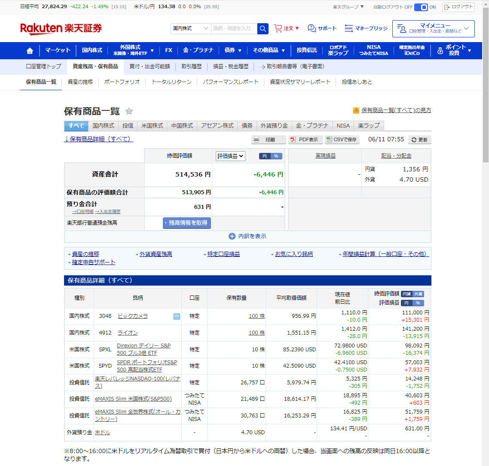Viewport: 489px width, 466px height.
Task: Click calendar icon beside ビックカメラ
Action: (x=177, y=317)
